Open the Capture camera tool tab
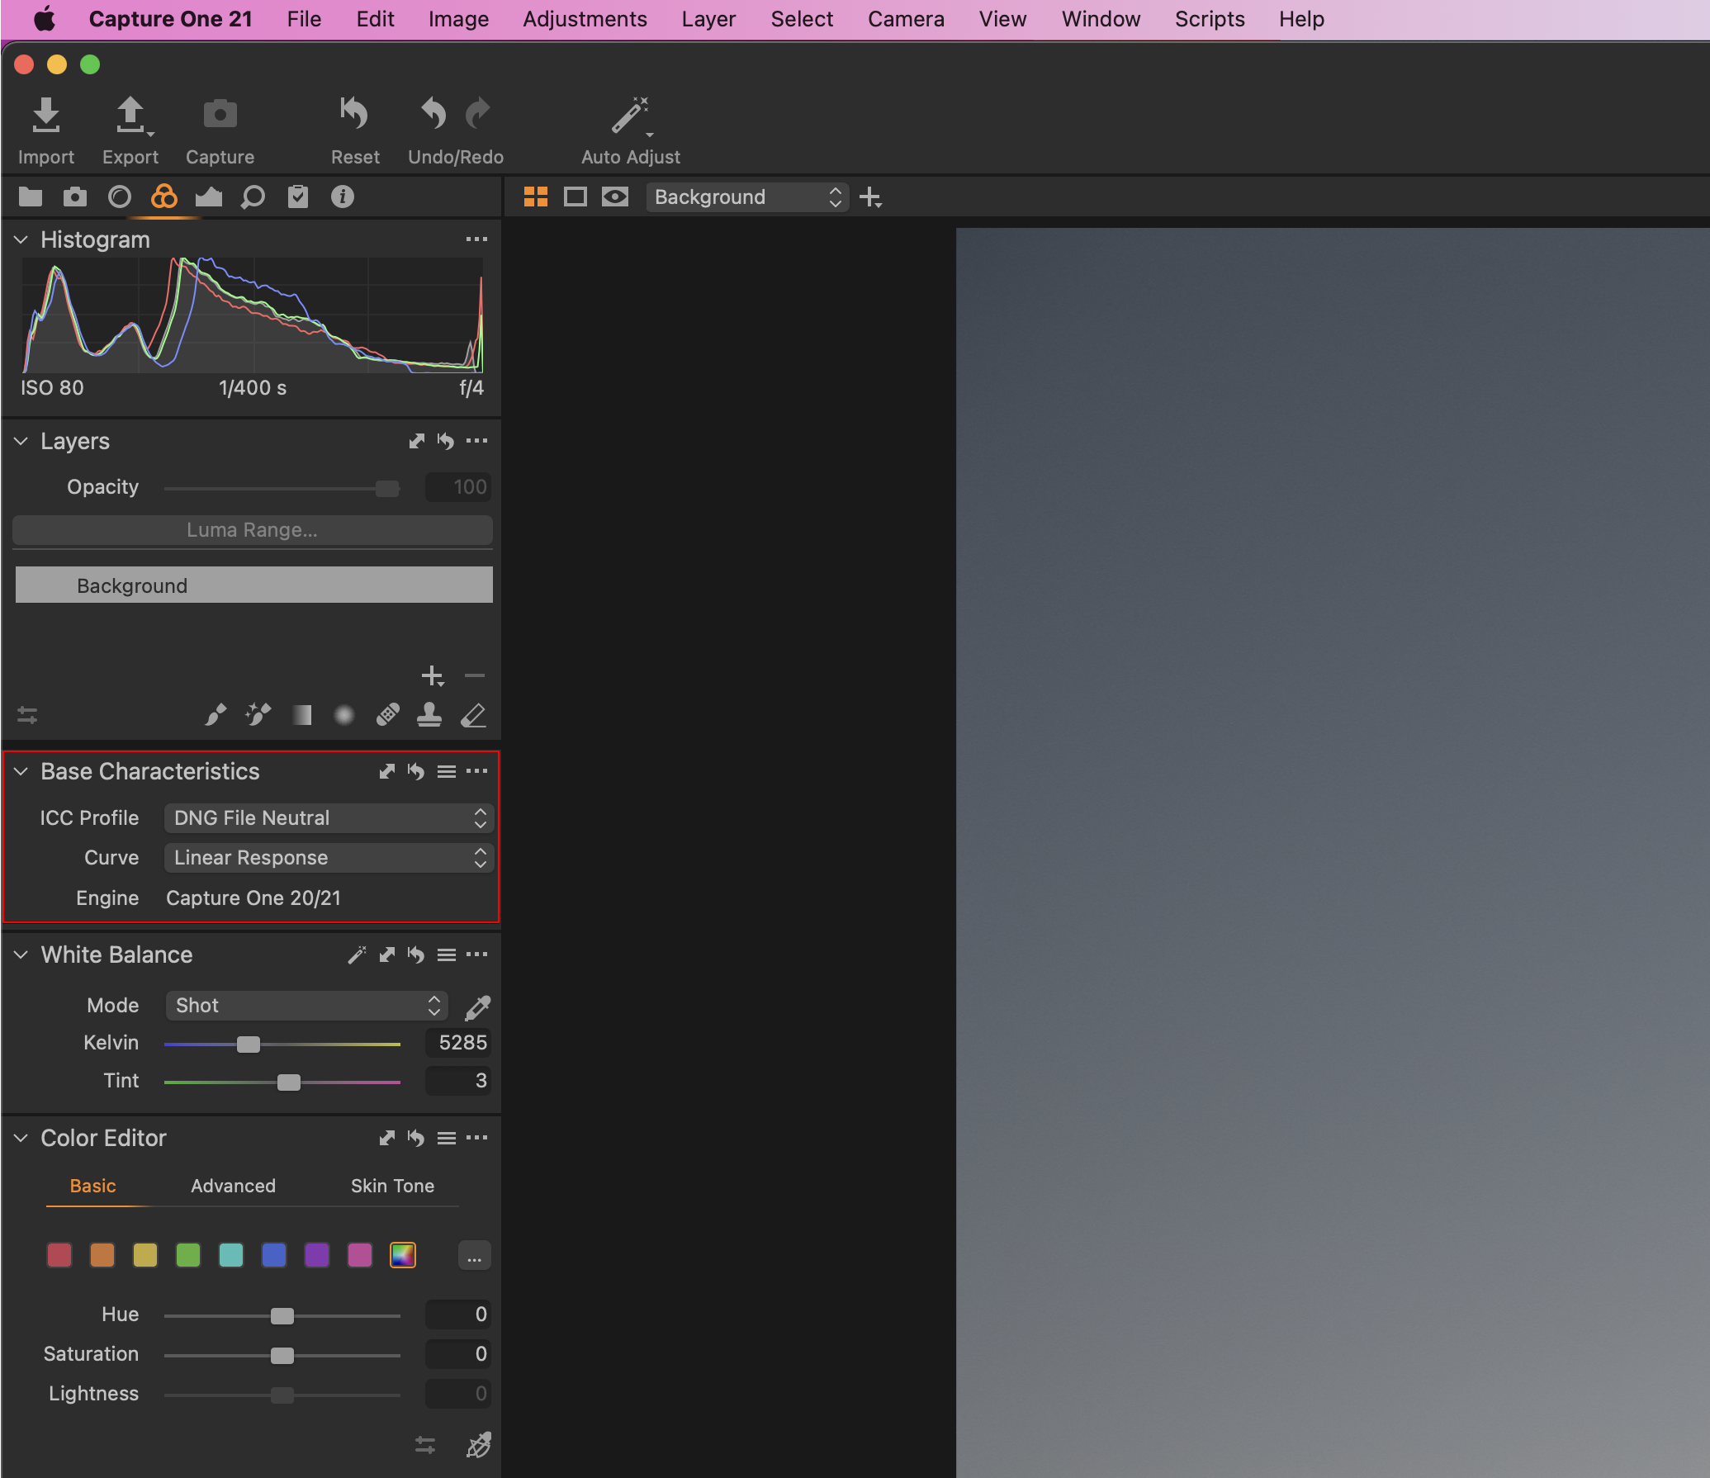1710x1478 pixels. coord(75,197)
